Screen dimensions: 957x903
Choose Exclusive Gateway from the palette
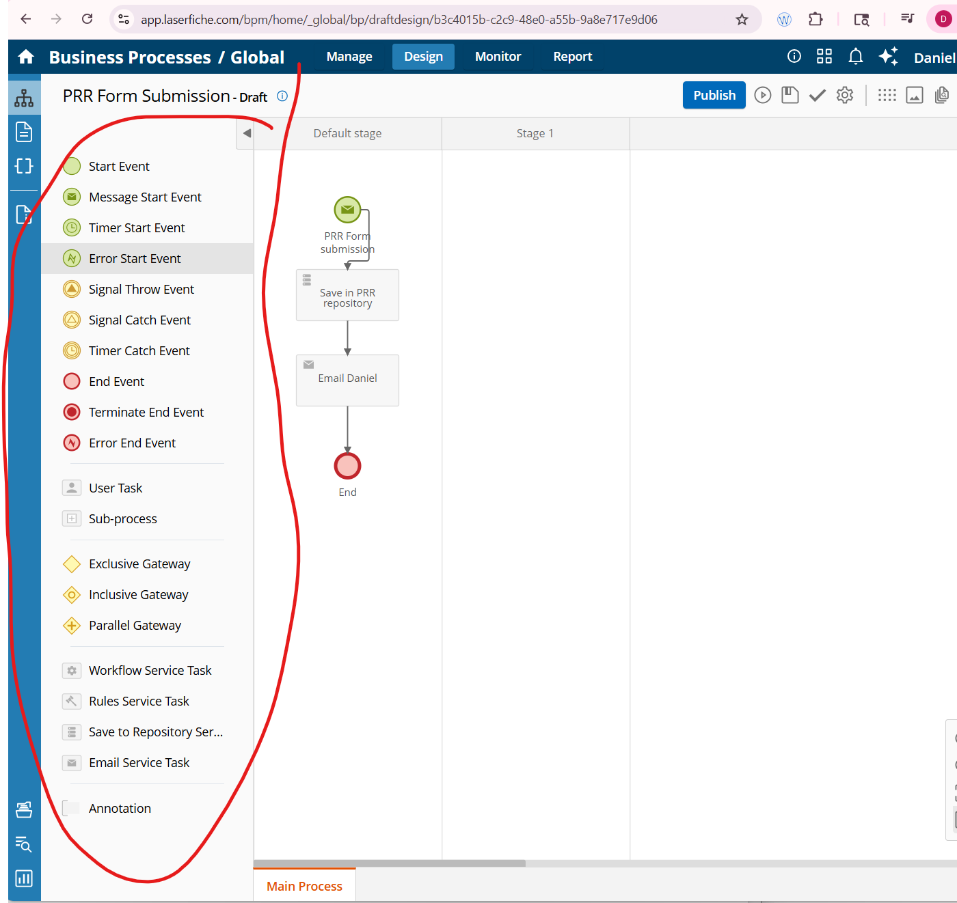[147, 564]
